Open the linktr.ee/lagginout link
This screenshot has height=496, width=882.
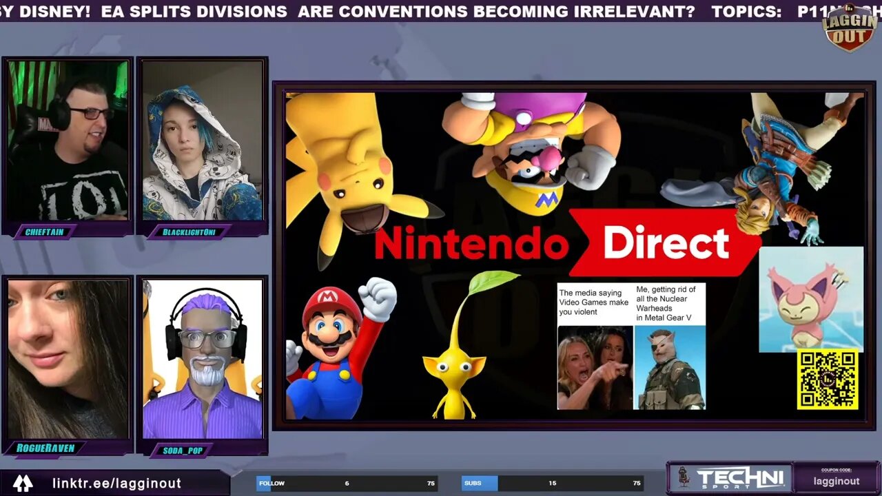tap(116, 484)
